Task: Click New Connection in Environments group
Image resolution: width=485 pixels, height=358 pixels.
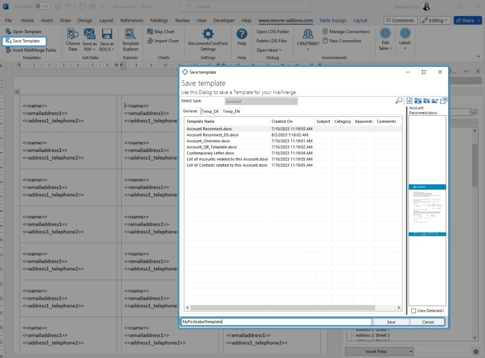Action: pyautogui.click(x=342, y=41)
